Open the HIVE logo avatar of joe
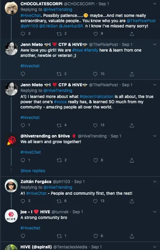 click(11, 216)
